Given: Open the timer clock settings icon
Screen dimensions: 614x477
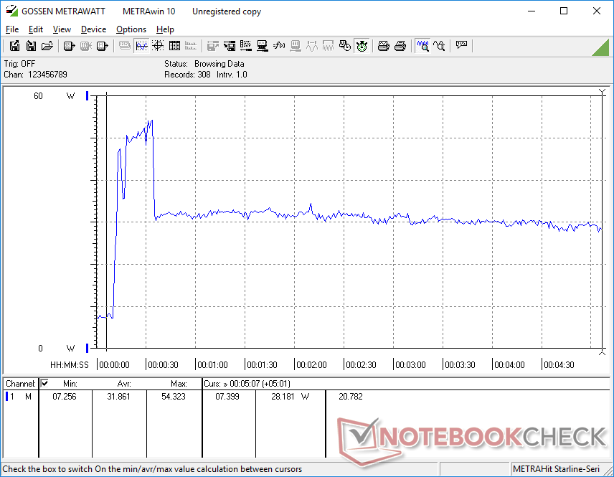Looking at the screenshot, I should point(345,46).
